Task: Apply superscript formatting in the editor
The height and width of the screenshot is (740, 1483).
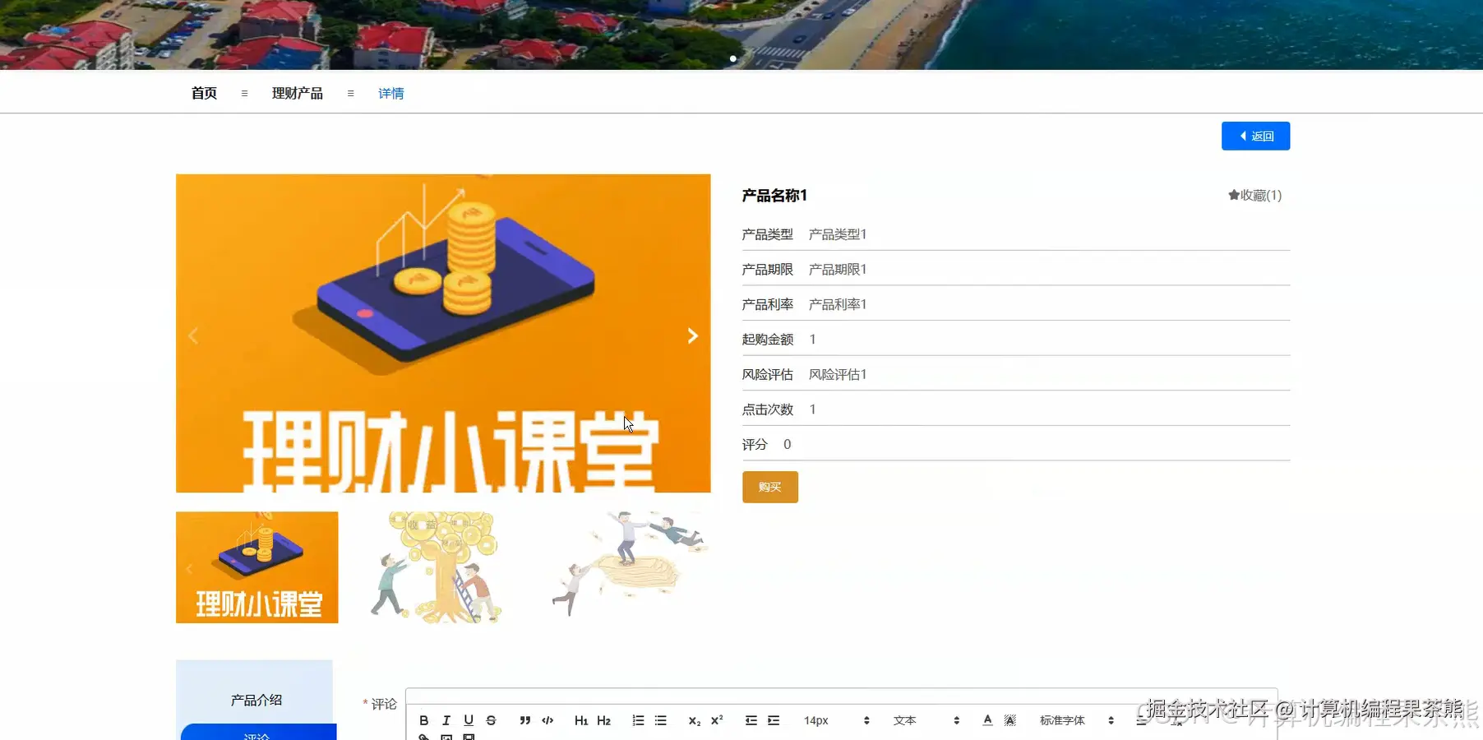Action: [716, 720]
